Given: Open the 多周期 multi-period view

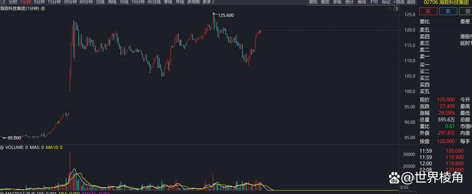Looking at the screenshot, I should 193,2.
